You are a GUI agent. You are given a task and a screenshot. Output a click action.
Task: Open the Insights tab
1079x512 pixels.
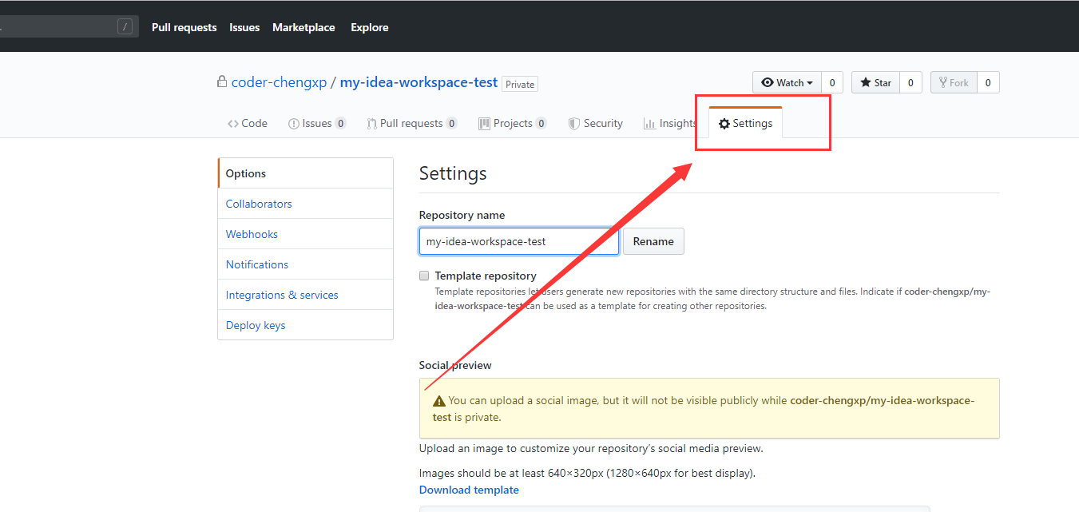[x=670, y=123]
